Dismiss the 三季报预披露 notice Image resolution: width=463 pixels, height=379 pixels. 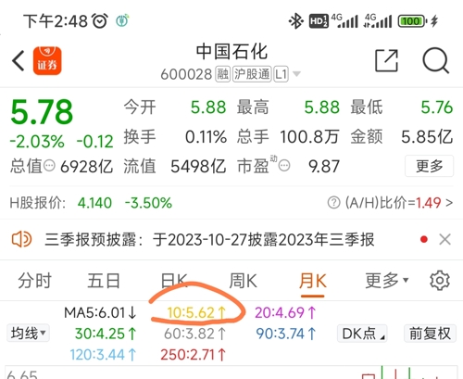(444, 239)
